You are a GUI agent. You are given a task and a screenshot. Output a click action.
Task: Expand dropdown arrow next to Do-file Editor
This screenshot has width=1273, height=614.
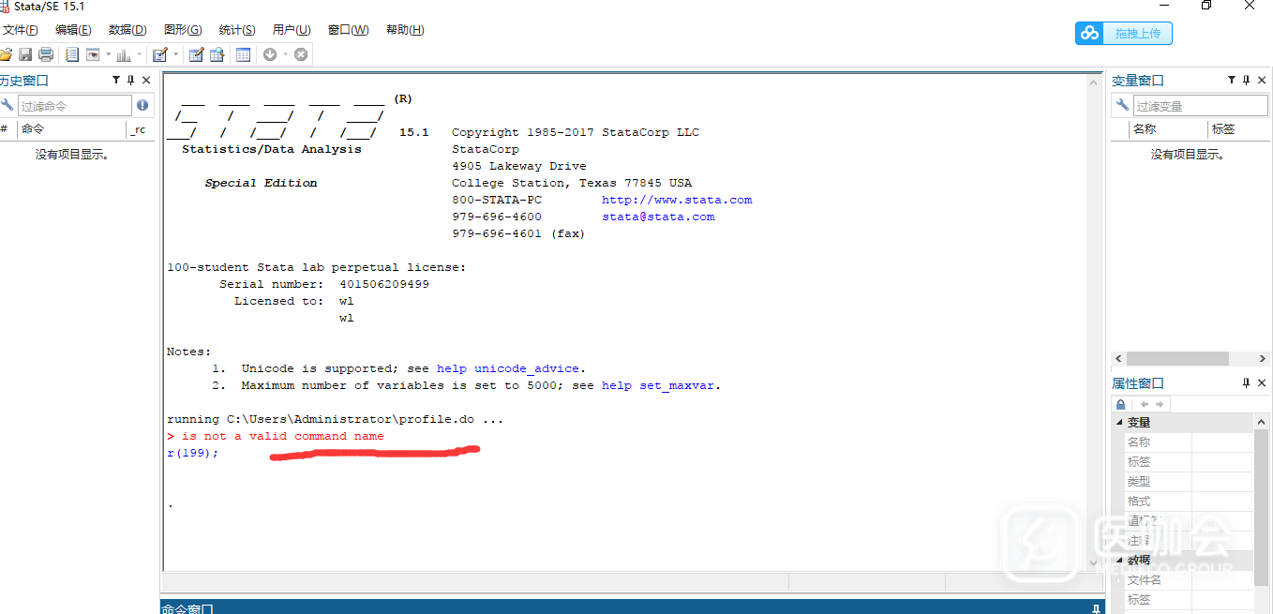tap(175, 54)
